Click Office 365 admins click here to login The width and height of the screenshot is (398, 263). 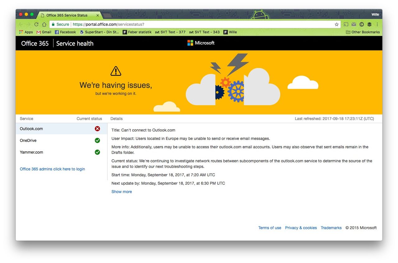click(x=52, y=169)
